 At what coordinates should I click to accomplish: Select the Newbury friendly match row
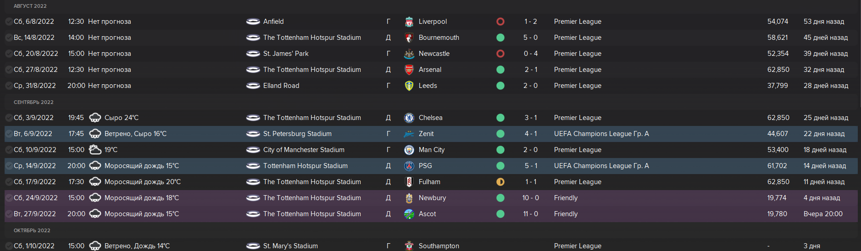[x=431, y=198]
